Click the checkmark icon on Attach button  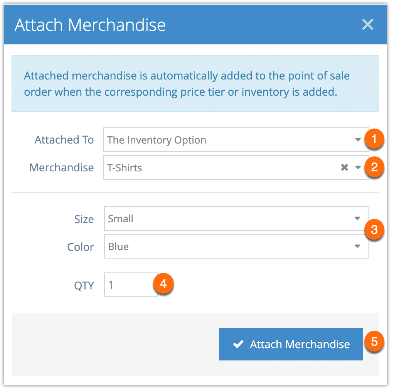click(238, 344)
